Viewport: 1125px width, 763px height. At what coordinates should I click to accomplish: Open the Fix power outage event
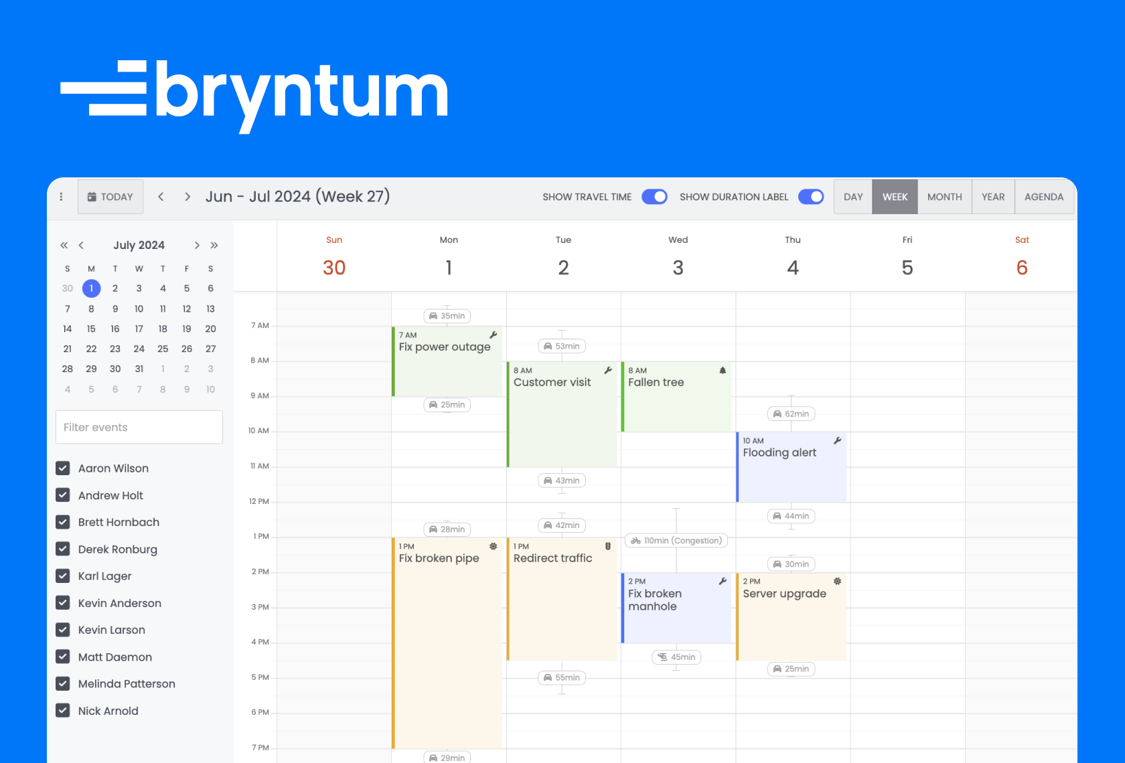[x=447, y=361]
